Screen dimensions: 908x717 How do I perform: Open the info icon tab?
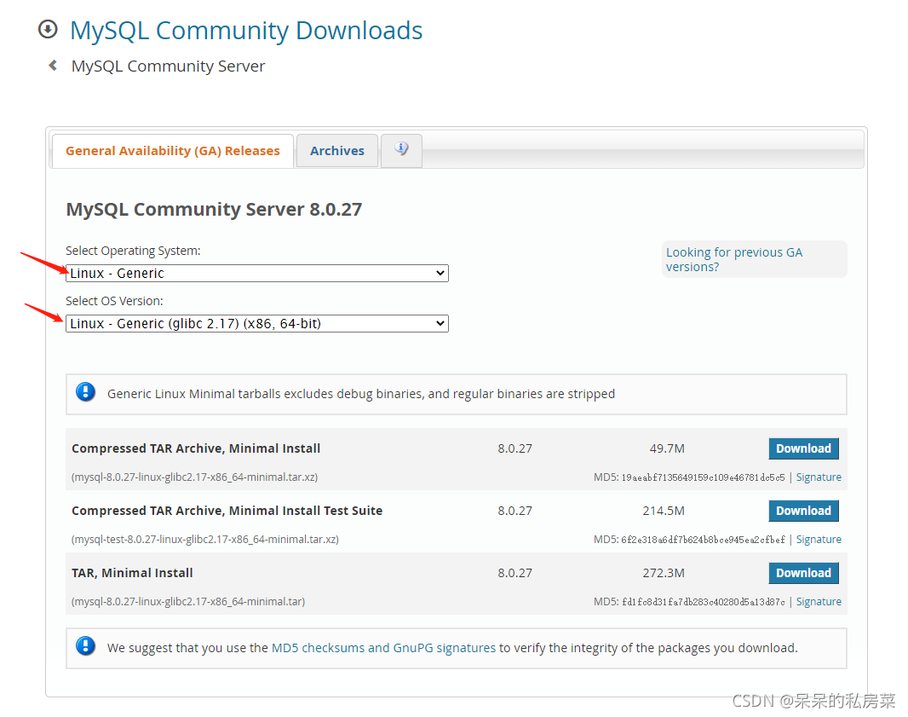pyautogui.click(x=401, y=150)
